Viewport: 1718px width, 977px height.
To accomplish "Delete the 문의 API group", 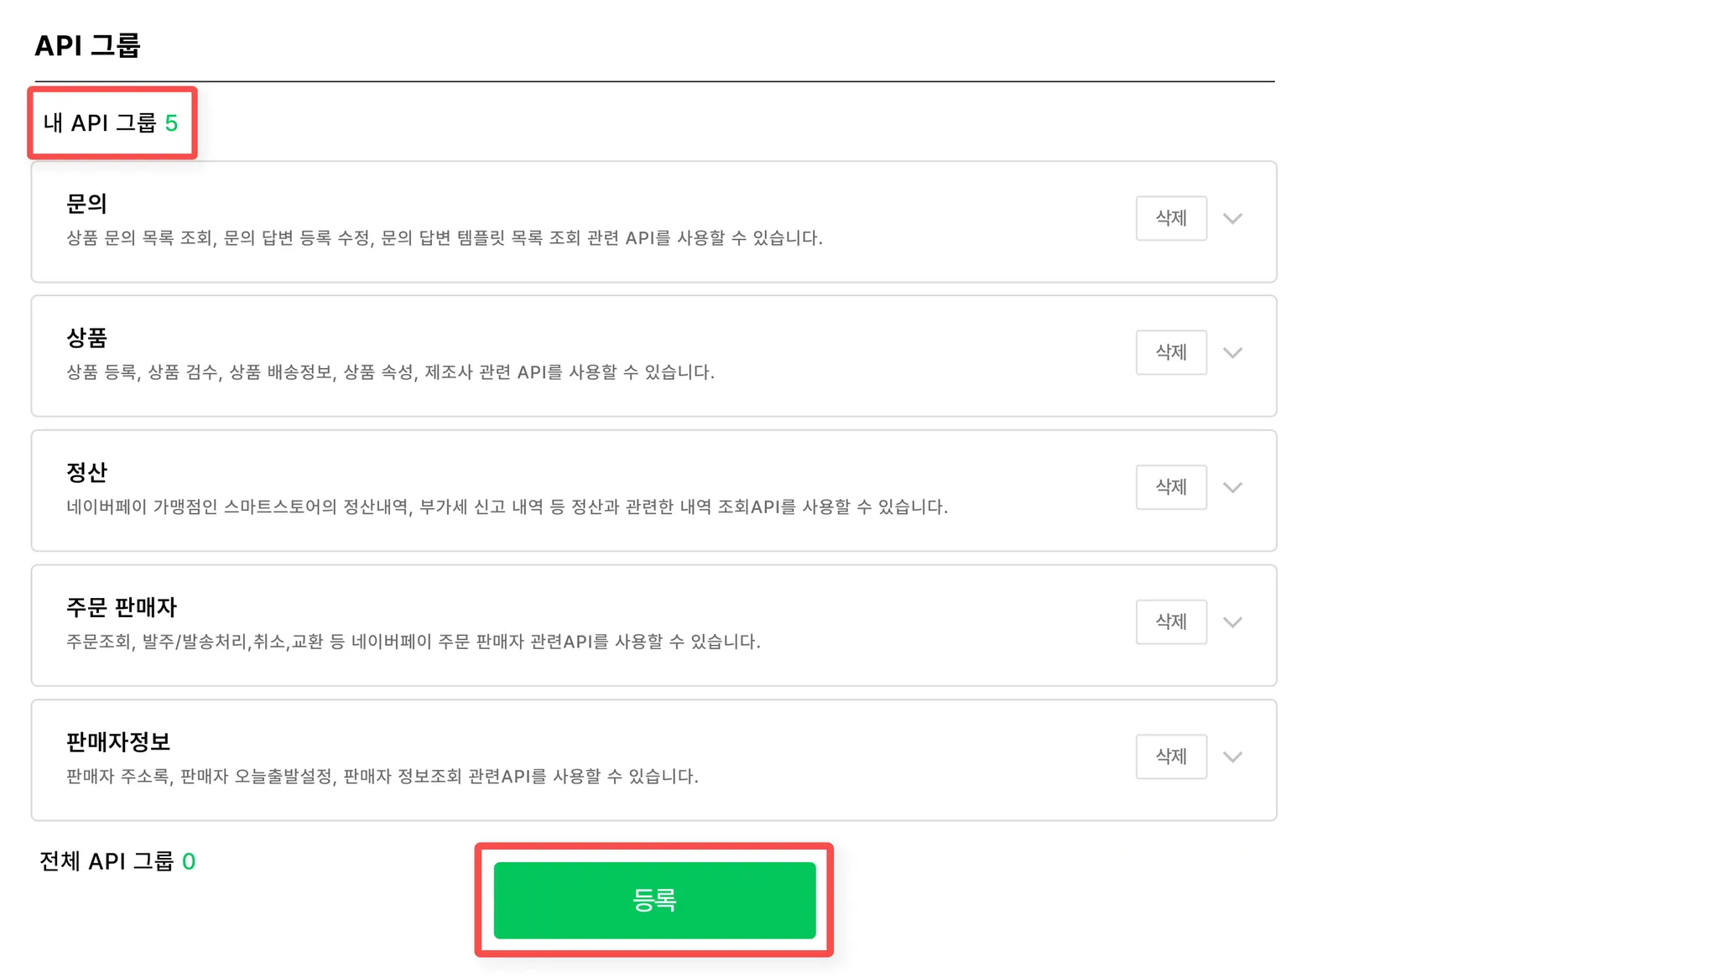I will coord(1170,218).
